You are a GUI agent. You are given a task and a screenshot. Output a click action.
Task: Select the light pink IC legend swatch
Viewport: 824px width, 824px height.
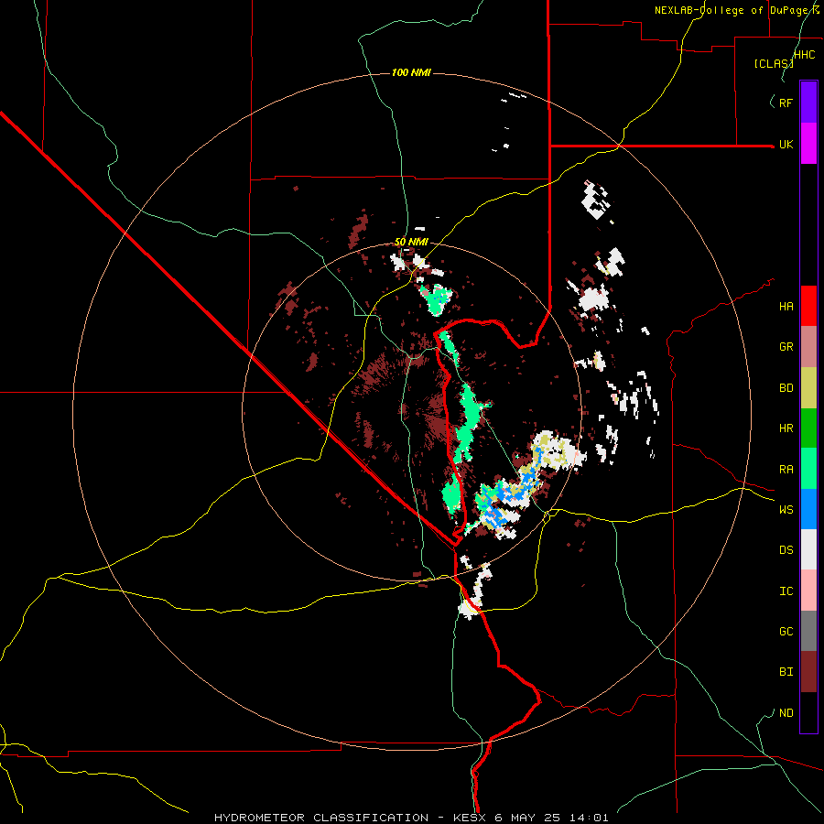[x=808, y=591]
